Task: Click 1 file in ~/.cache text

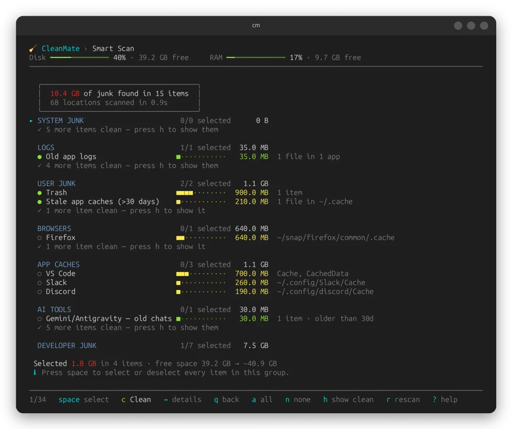Action: (x=315, y=202)
